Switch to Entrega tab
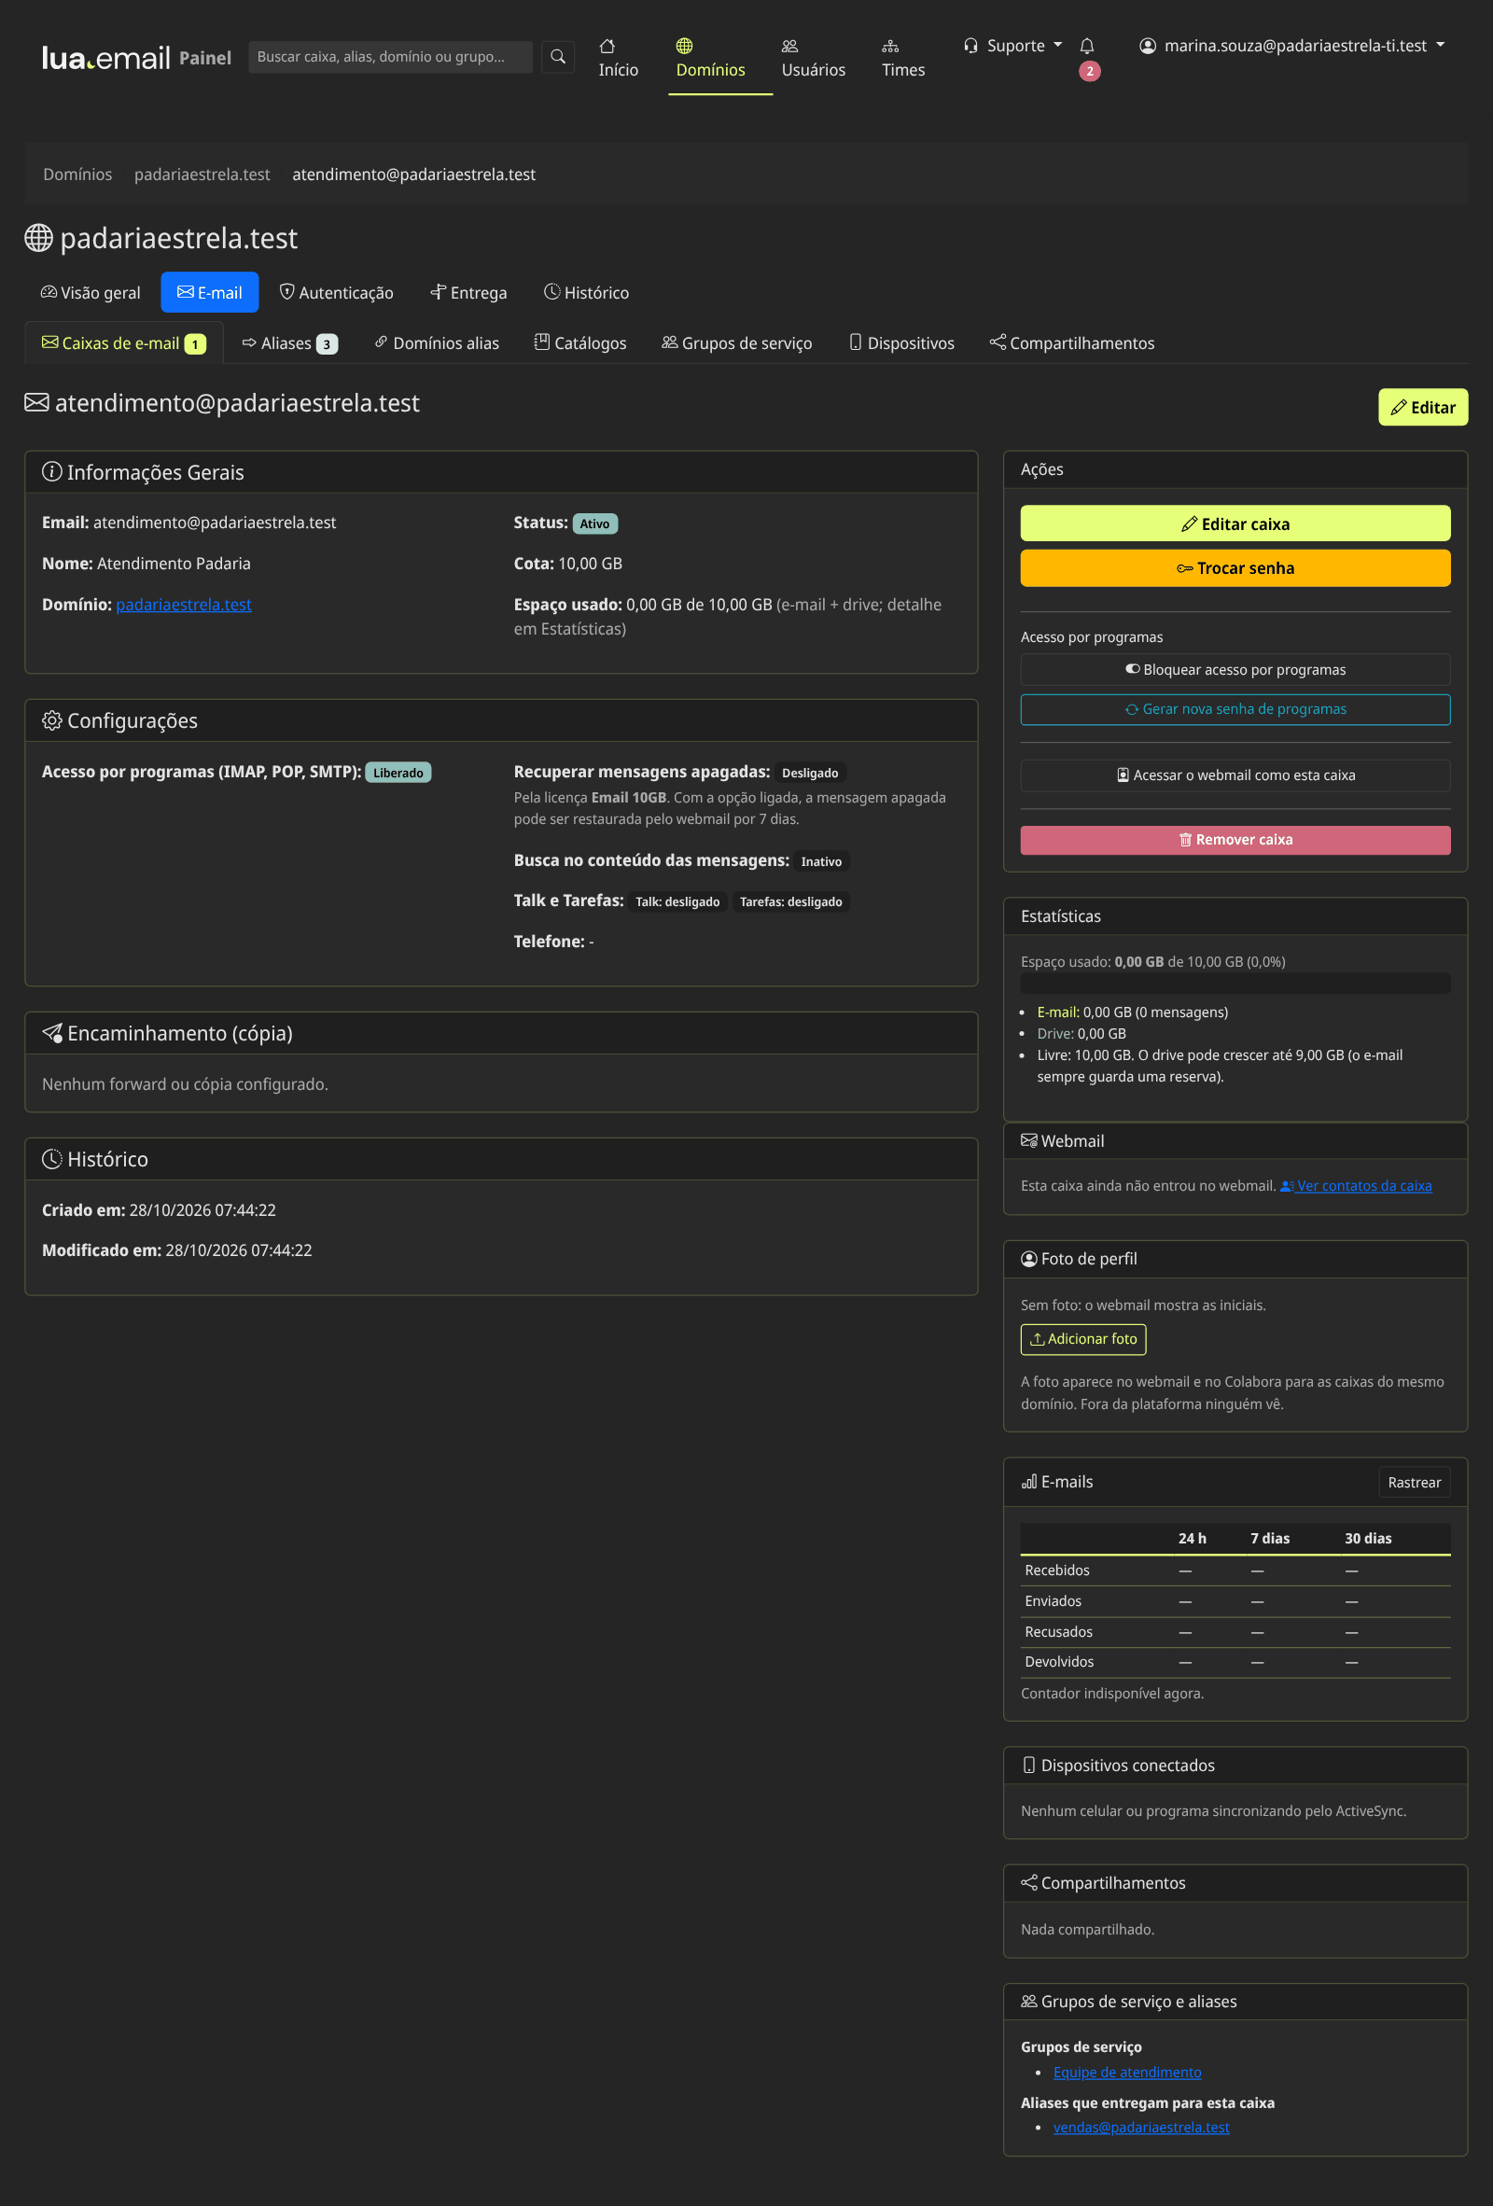The width and height of the screenshot is (1493, 2206). coord(467,292)
